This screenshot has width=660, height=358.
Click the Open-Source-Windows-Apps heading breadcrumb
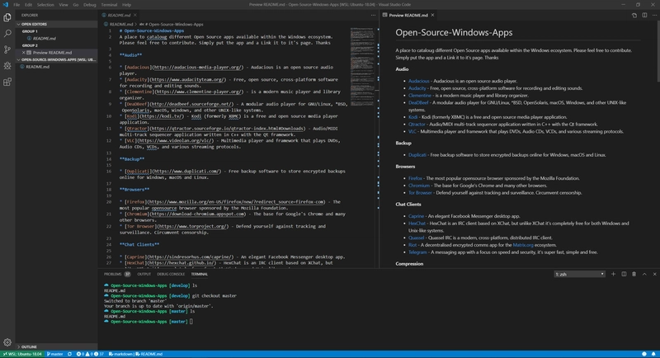point(173,25)
